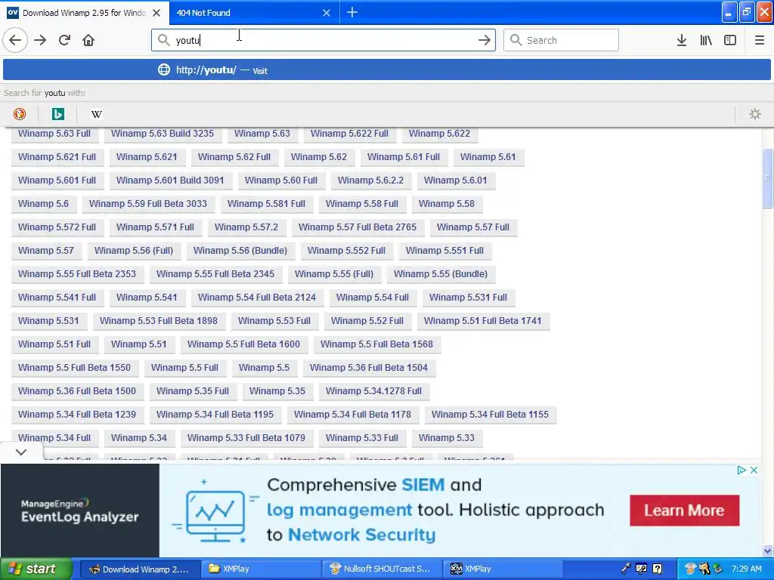The width and height of the screenshot is (774, 580).
Task: Open a new tab with plus button
Action: [x=352, y=12]
